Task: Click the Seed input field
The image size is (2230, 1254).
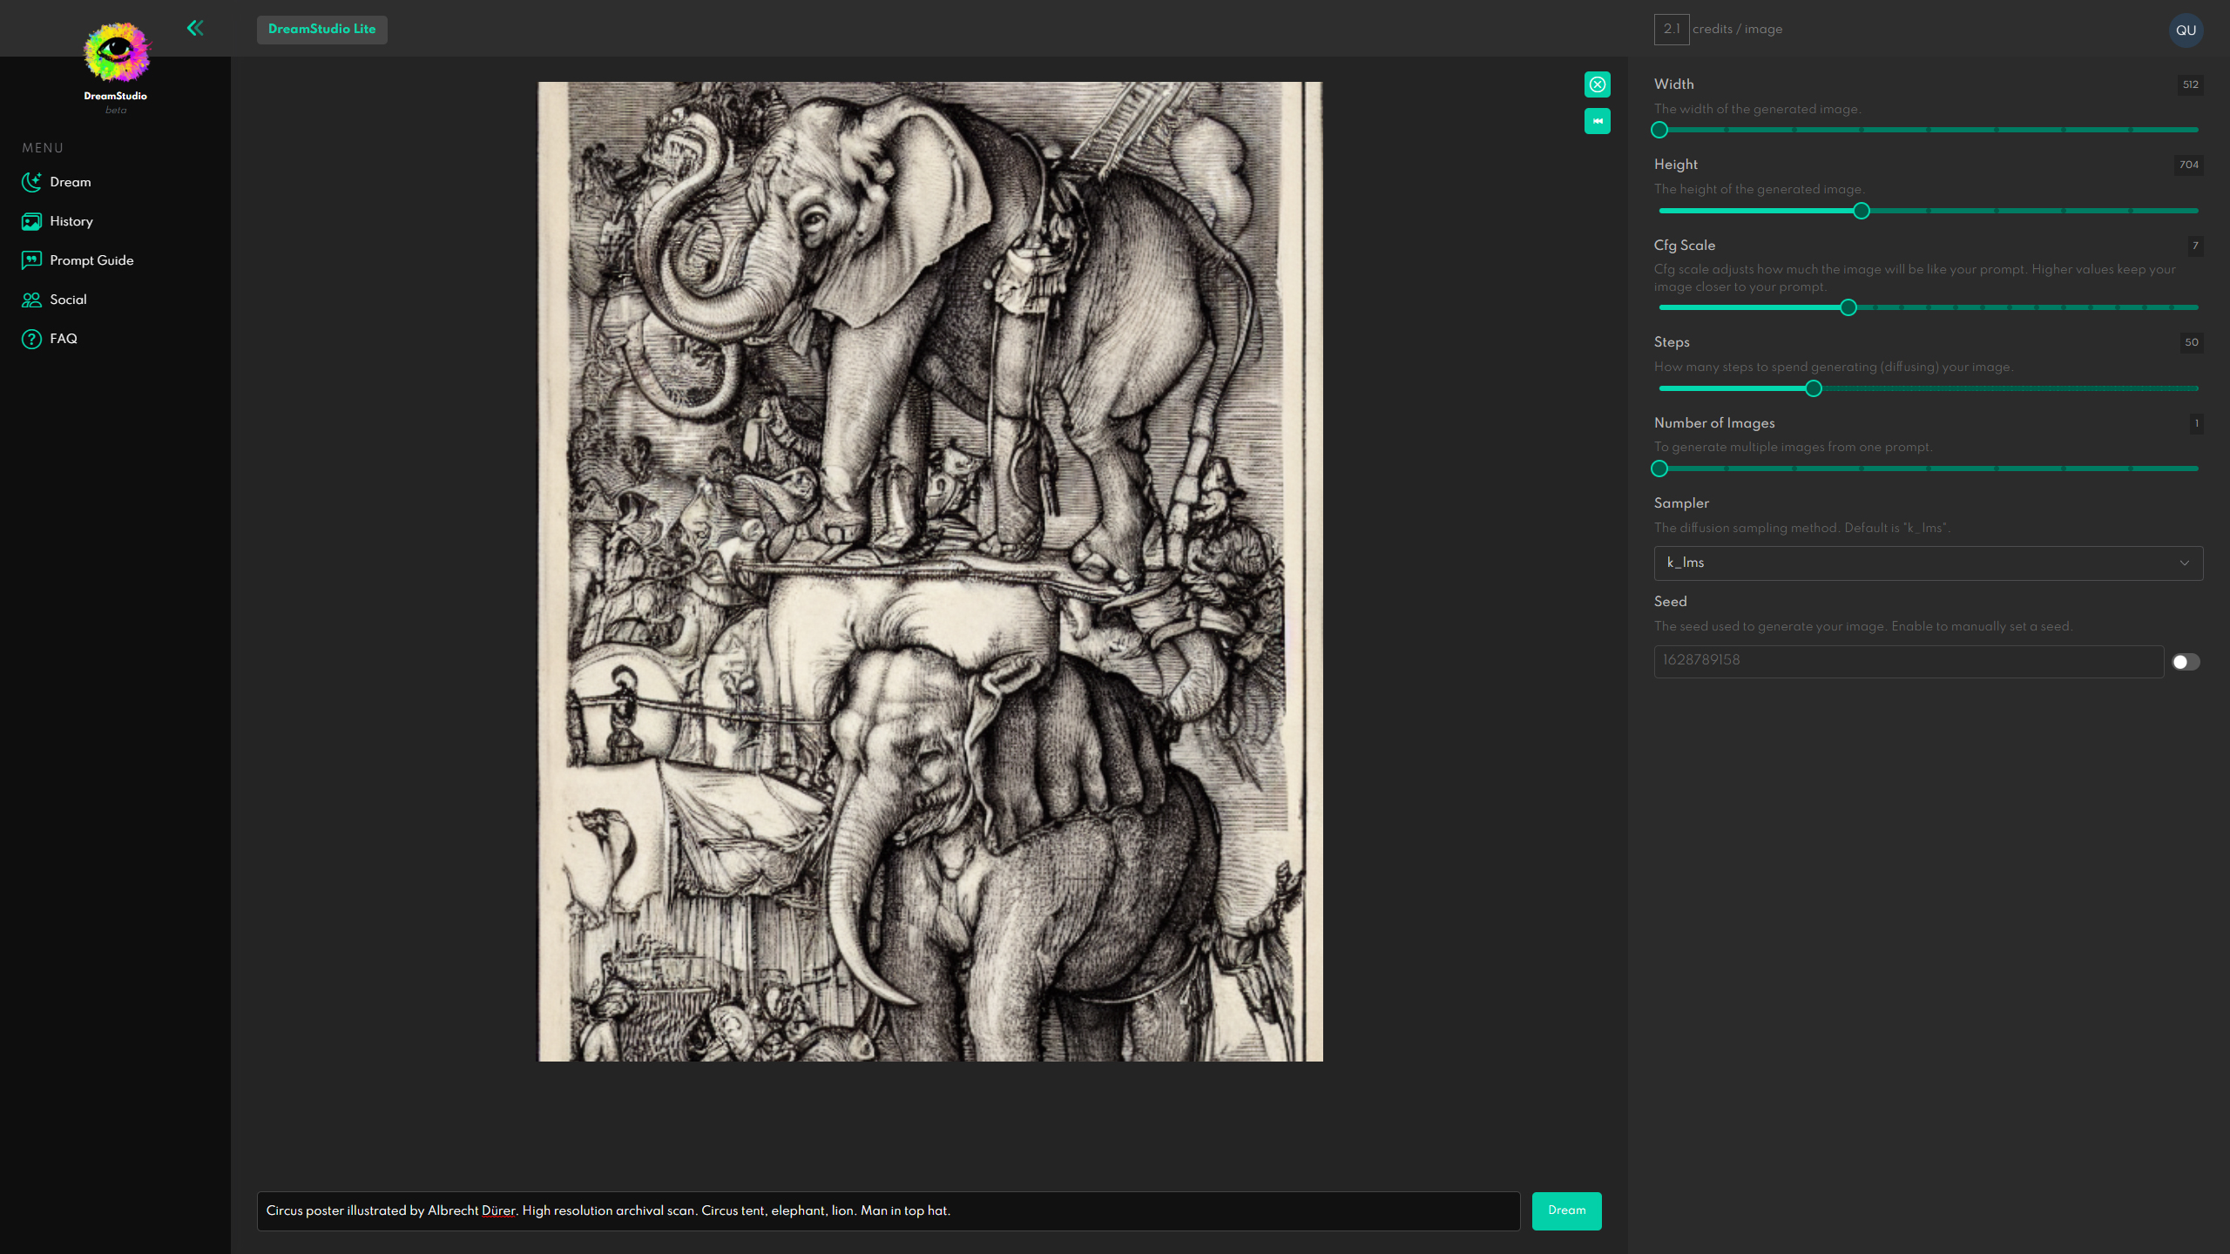Action: coord(1907,660)
